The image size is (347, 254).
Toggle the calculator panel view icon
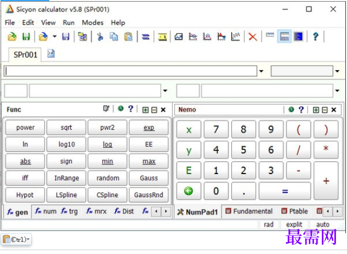click(x=285, y=37)
